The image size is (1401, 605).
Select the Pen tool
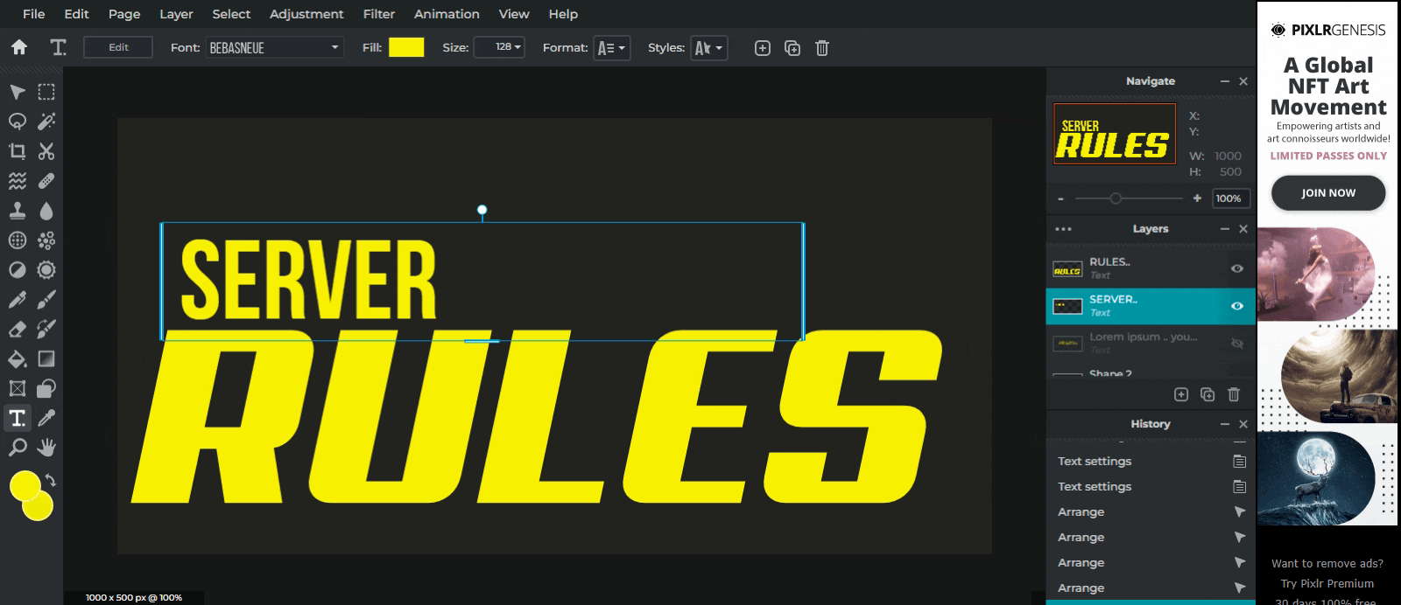(x=18, y=300)
